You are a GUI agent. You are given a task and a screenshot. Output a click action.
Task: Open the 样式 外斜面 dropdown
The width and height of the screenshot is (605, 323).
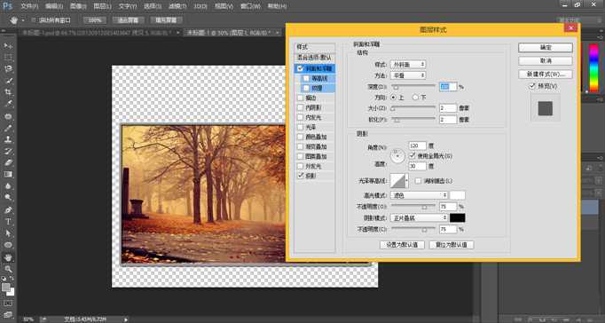pos(408,65)
